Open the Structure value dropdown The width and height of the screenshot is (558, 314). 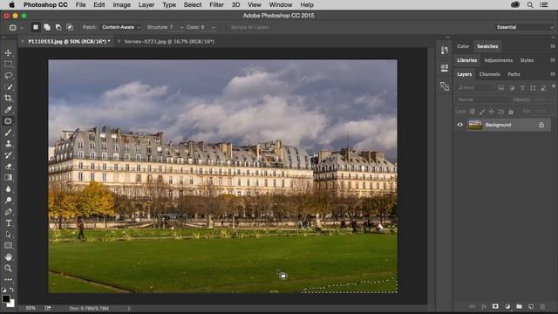point(181,27)
